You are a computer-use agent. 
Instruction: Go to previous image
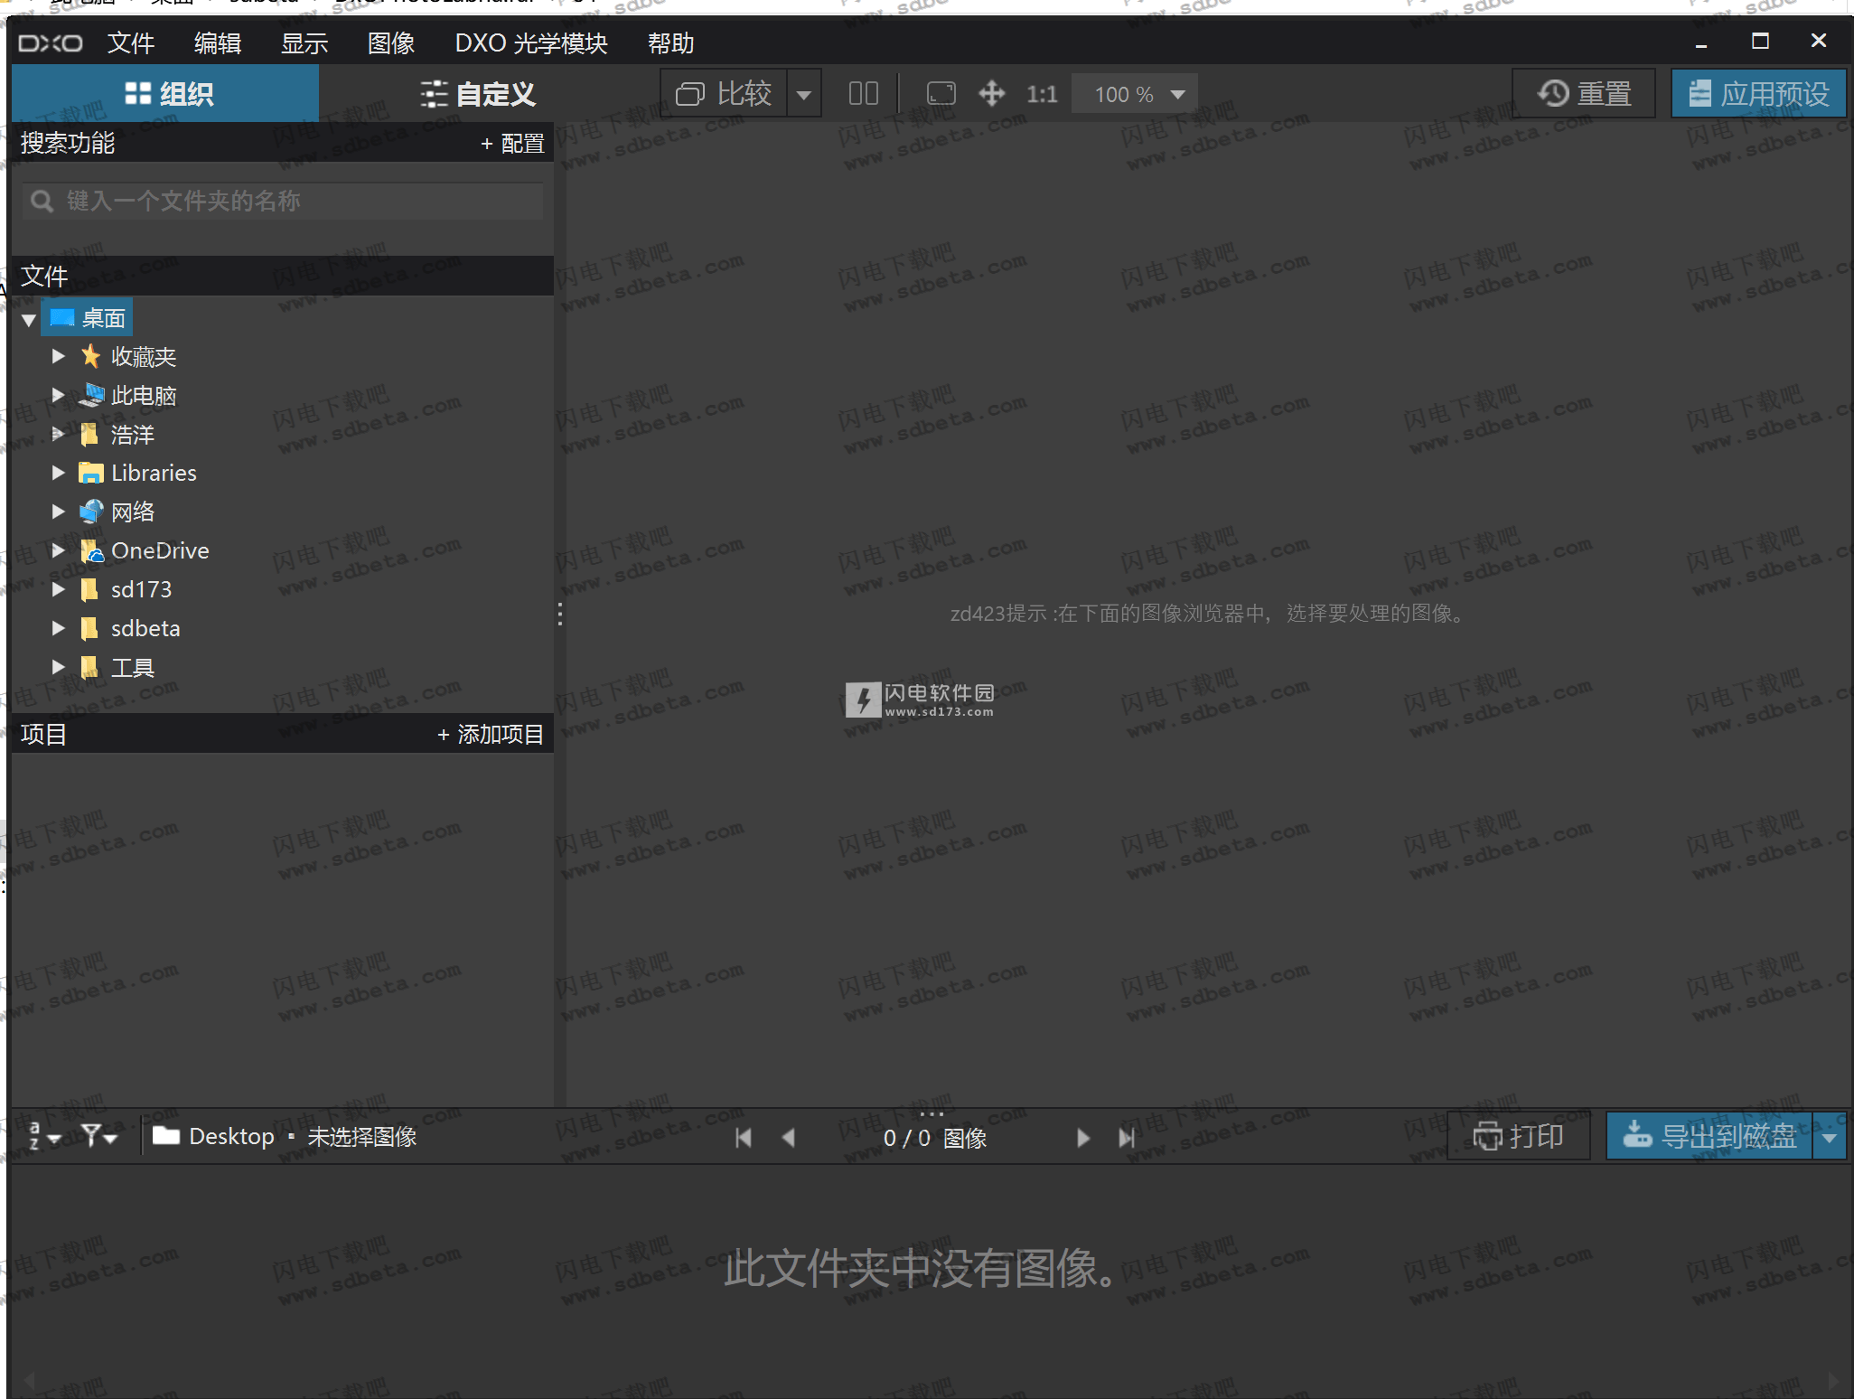point(788,1138)
